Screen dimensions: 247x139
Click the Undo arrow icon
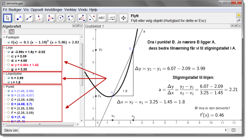pyautogui.click(x=239, y=16)
